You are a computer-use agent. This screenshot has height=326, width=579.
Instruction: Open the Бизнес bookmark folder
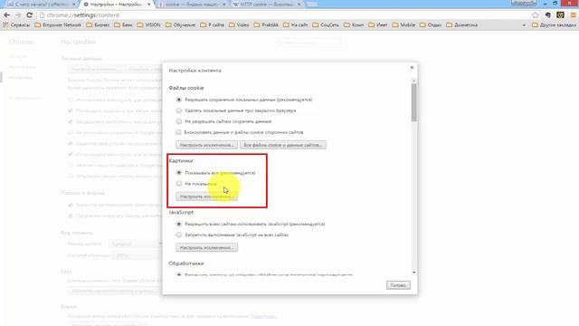98,25
